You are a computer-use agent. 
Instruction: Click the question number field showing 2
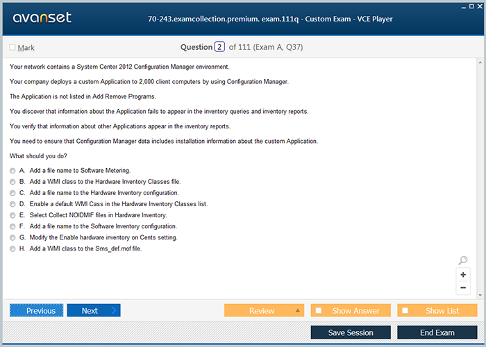click(219, 47)
